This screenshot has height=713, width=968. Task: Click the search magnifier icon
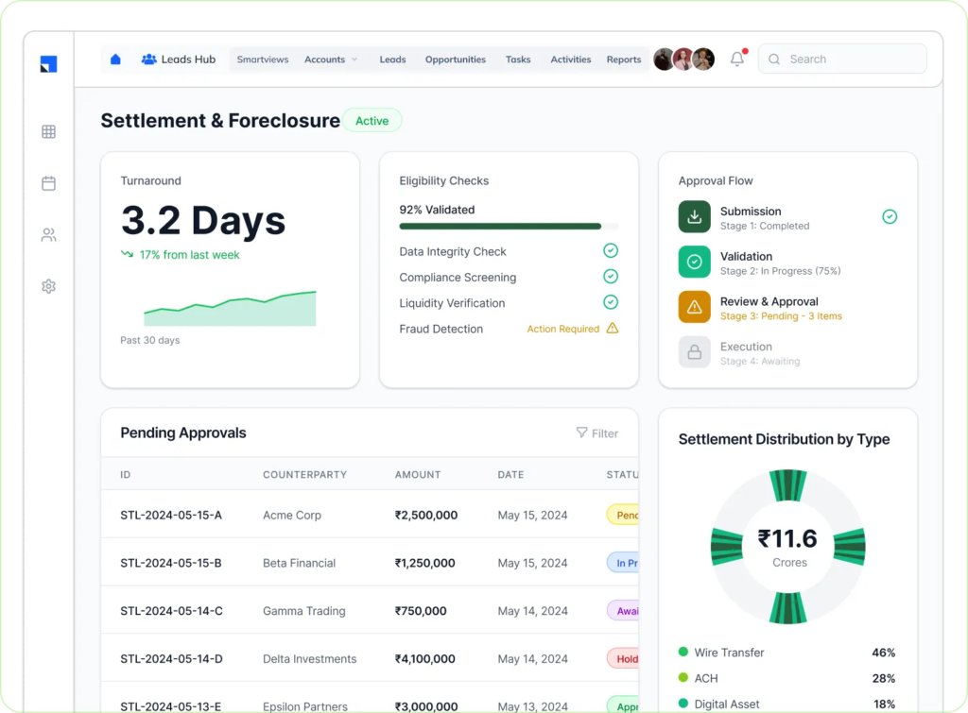774,59
